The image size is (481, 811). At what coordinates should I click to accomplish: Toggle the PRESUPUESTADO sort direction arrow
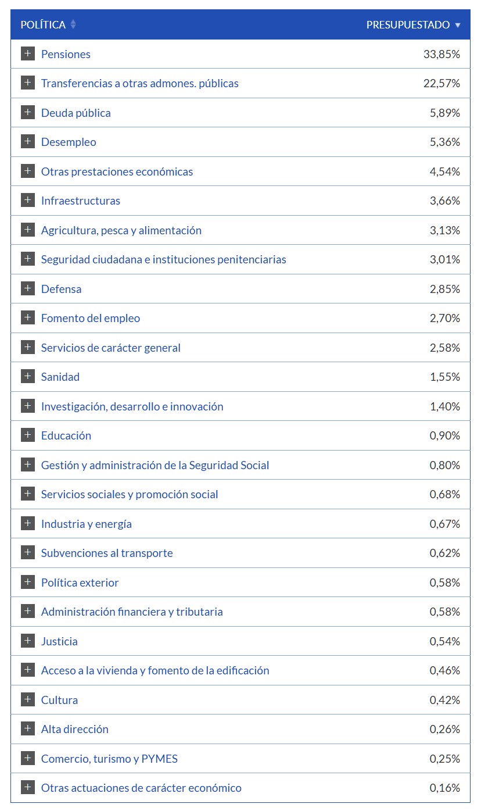pyautogui.click(x=458, y=25)
